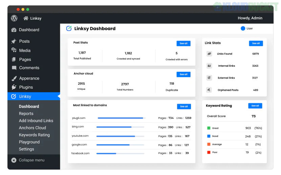Click the 1,187 Total Published value
Screen dimensions: 281x175
coord(82,53)
